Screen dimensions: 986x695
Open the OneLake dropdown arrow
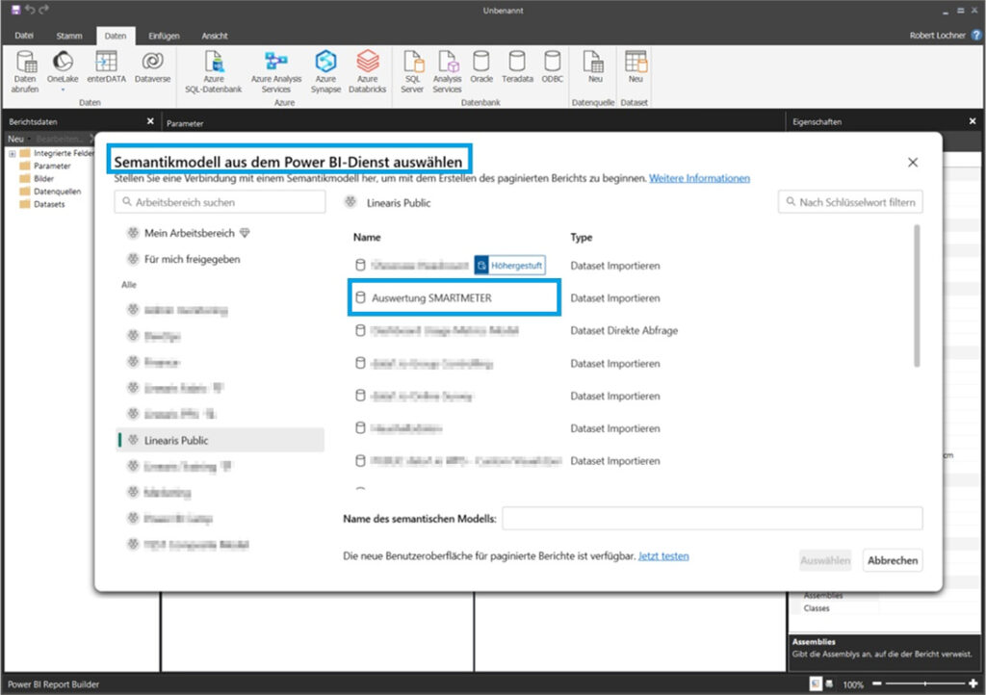tap(62, 90)
